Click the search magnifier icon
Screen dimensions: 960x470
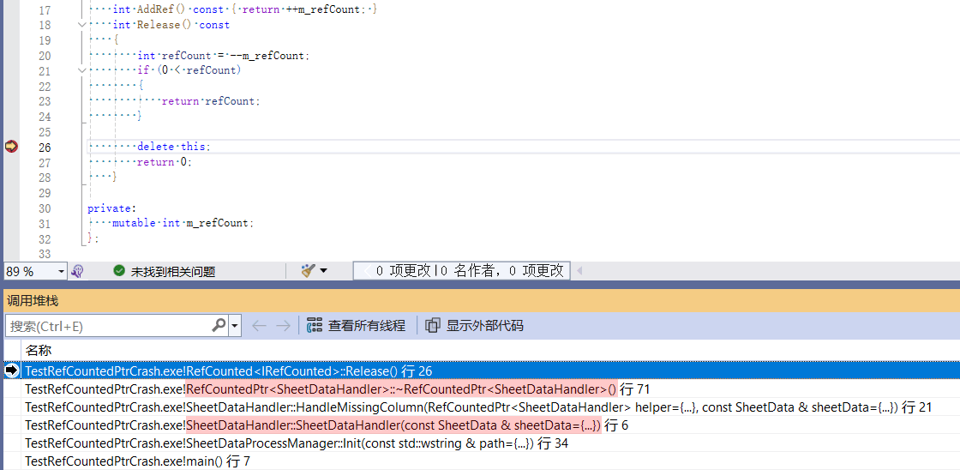click(x=219, y=325)
